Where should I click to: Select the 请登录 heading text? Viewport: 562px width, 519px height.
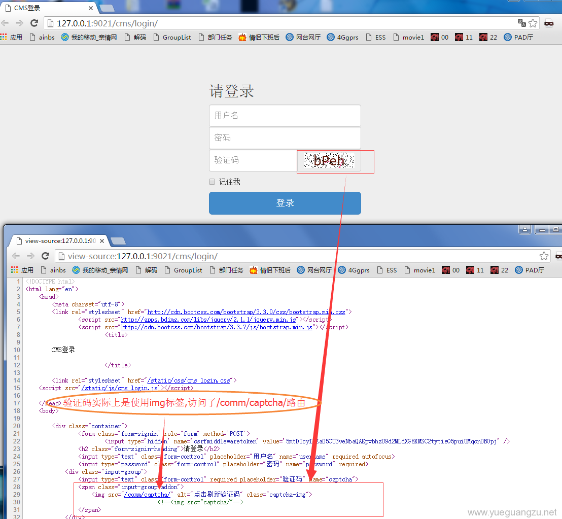[x=231, y=91]
